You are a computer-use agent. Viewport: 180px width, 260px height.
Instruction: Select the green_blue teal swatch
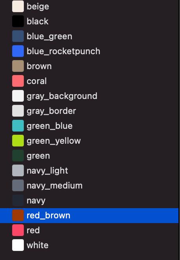[18, 126]
